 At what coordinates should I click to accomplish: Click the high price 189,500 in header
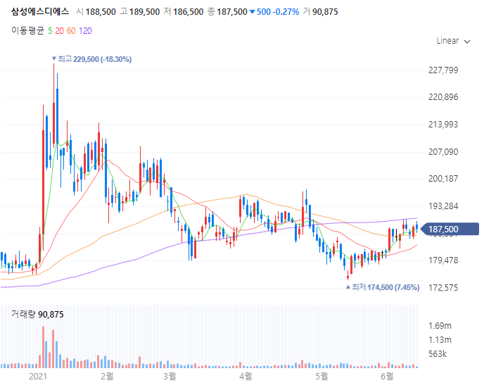[144, 12]
